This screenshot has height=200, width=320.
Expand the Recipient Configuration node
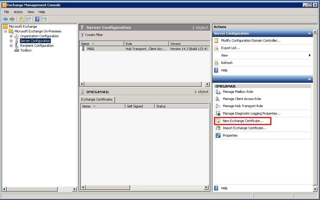point(11,46)
